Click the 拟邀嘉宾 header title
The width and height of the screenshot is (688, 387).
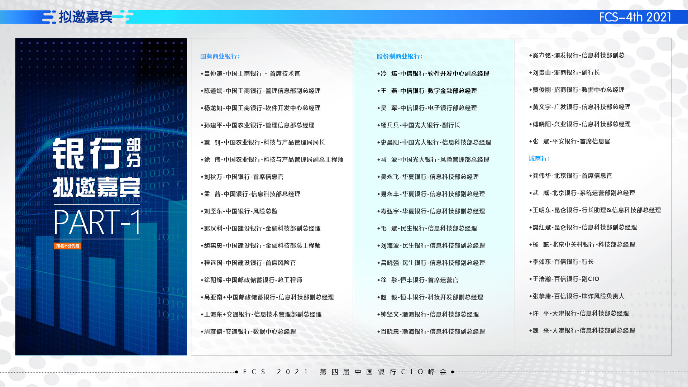click(86, 17)
